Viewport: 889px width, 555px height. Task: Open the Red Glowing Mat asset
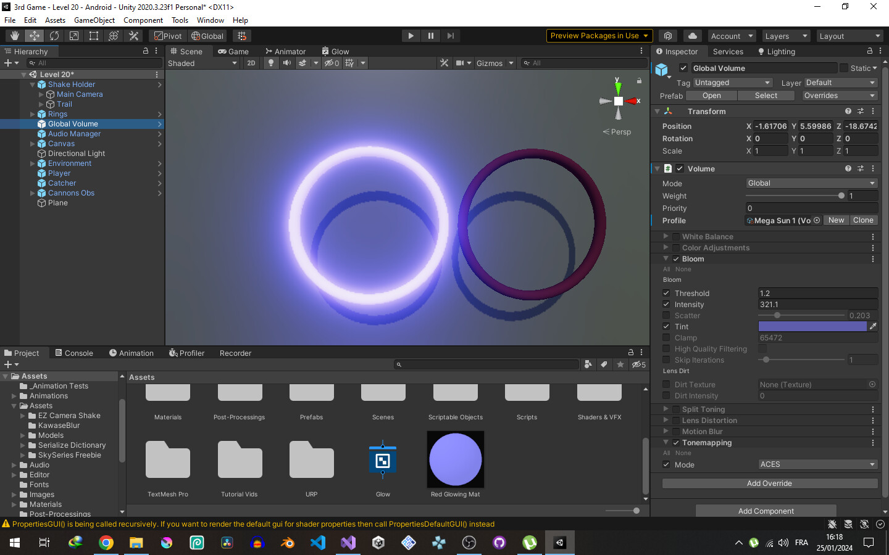456,459
